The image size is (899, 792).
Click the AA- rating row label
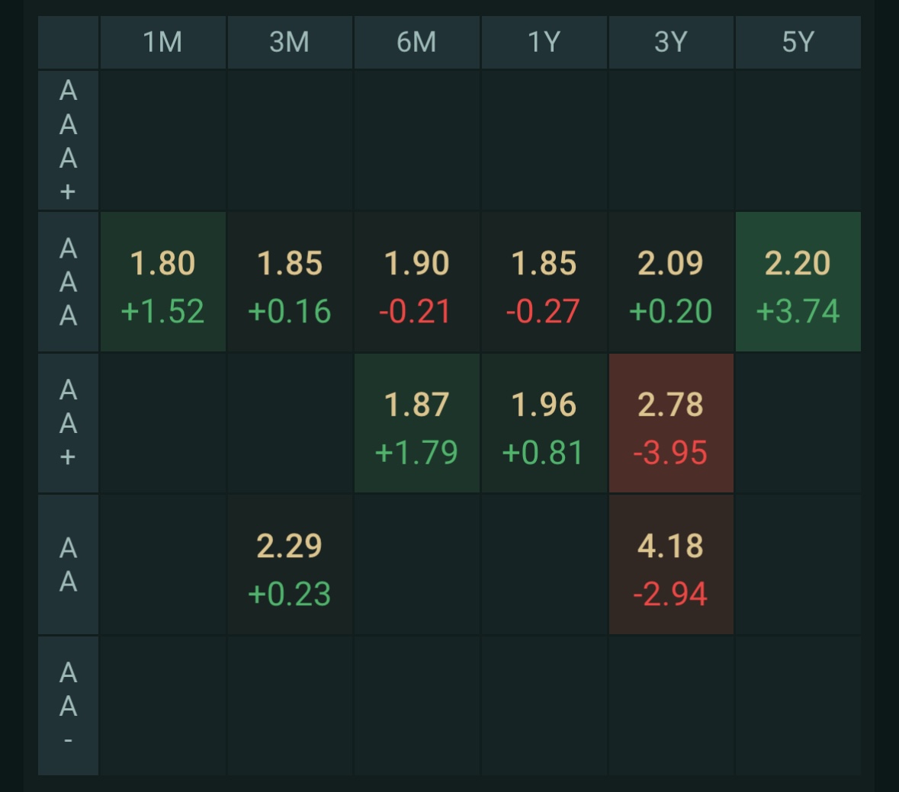click(x=69, y=706)
